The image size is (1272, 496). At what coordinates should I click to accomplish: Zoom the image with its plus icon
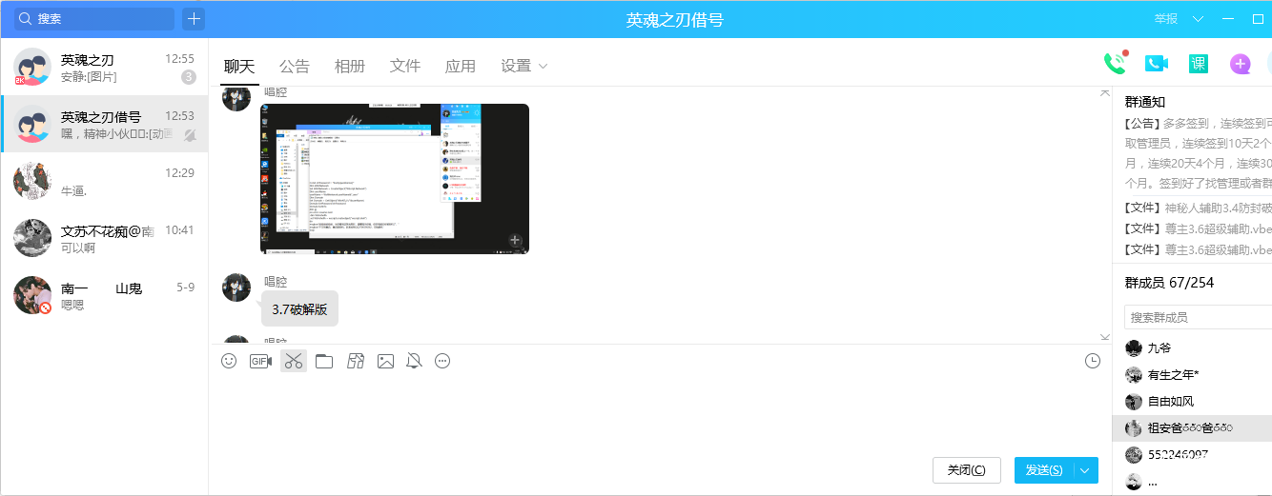(514, 240)
